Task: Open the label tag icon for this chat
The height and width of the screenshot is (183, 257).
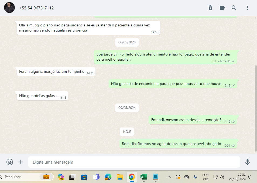Action: coord(222,8)
